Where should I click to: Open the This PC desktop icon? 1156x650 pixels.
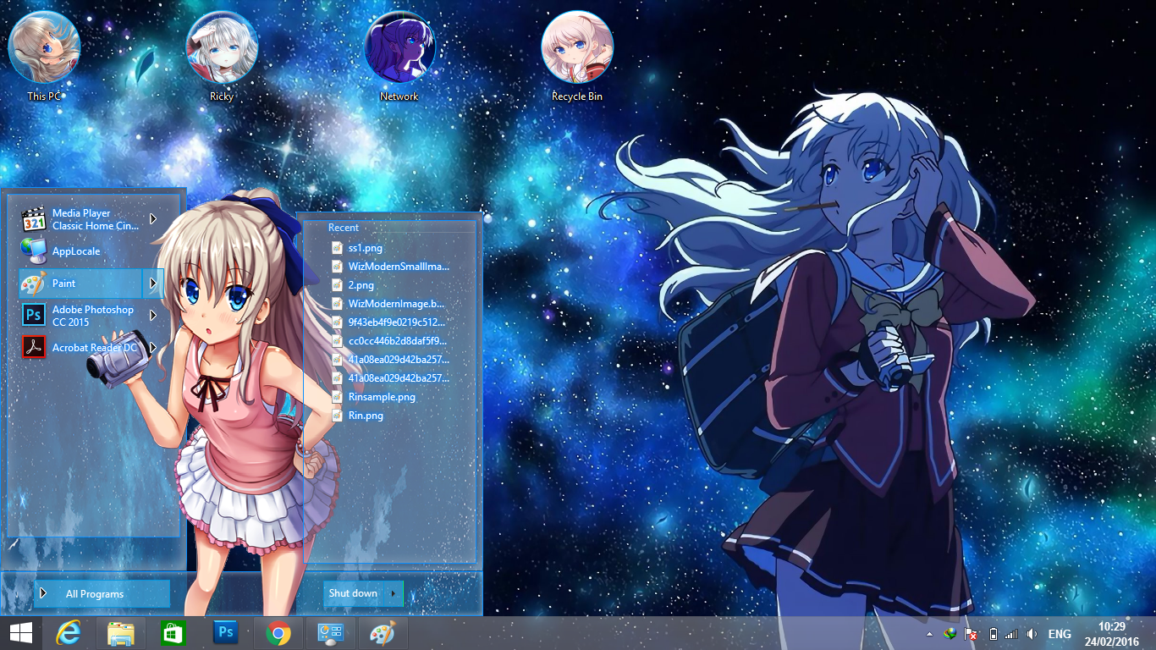pyautogui.click(x=44, y=56)
